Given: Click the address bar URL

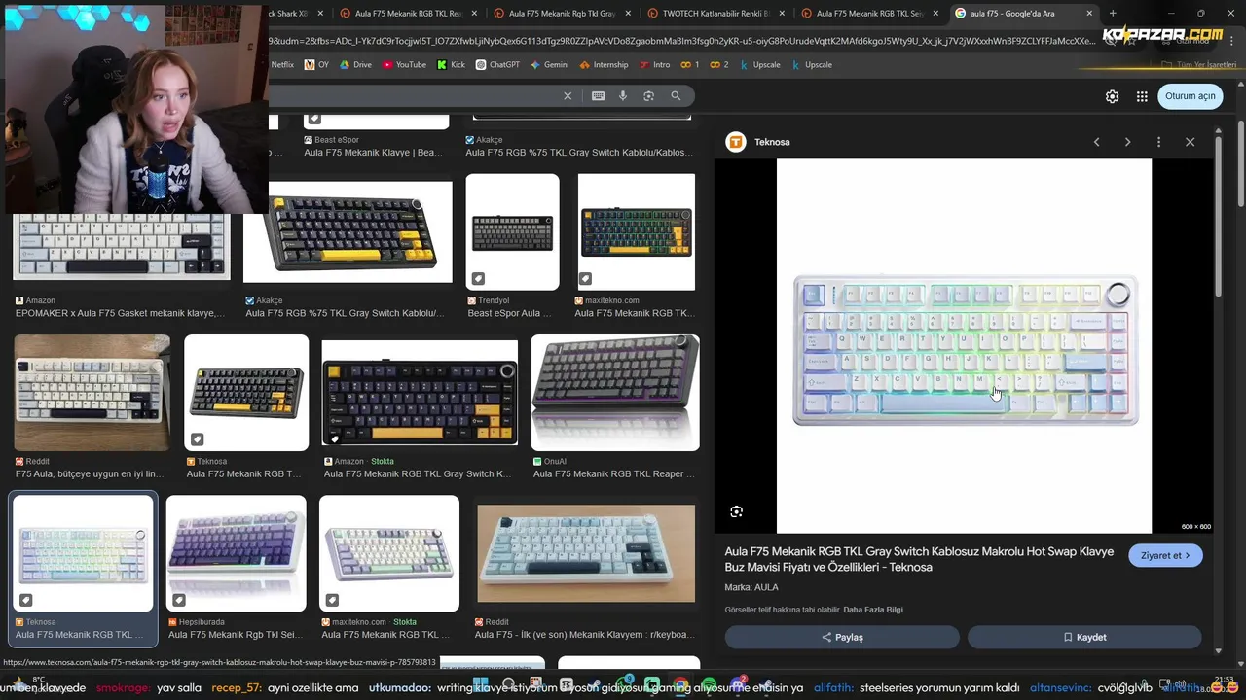Looking at the screenshot, I should coord(681,41).
